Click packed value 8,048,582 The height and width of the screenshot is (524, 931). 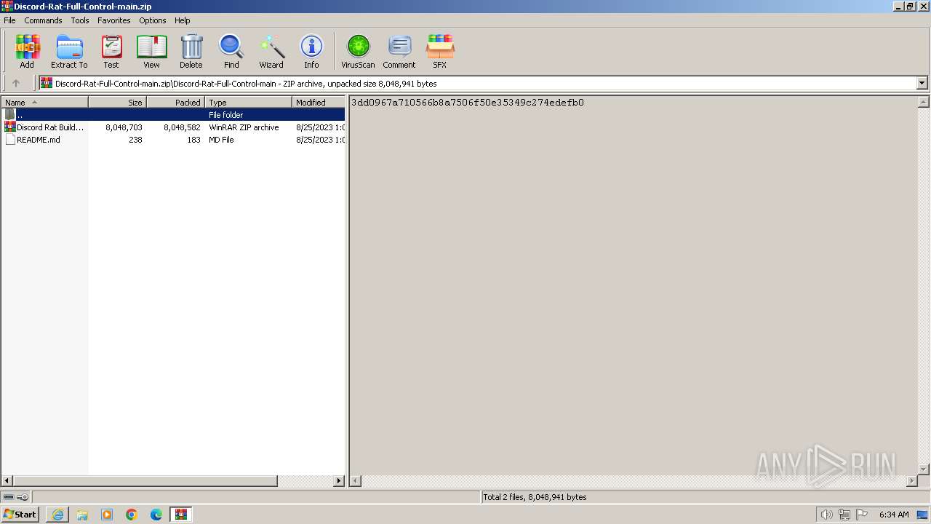(x=182, y=127)
